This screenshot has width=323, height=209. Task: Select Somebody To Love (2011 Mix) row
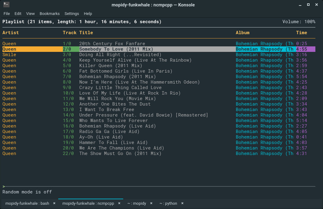pos(159,49)
